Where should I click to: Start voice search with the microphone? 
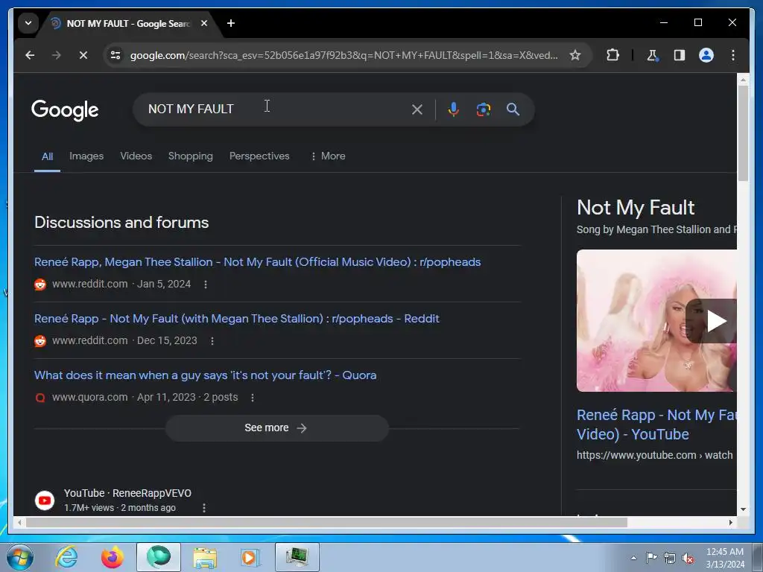453,109
